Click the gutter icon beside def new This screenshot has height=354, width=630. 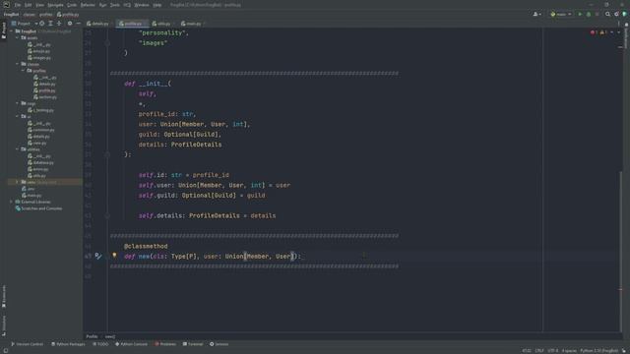coord(98,256)
